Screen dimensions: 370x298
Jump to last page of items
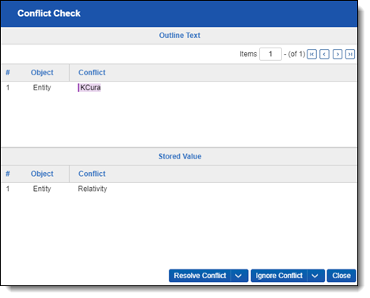[350, 54]
